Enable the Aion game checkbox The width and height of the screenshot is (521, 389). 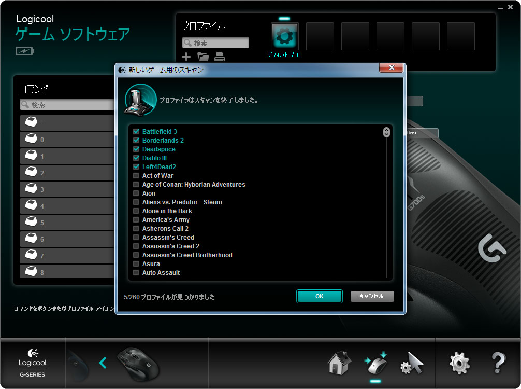136,193
